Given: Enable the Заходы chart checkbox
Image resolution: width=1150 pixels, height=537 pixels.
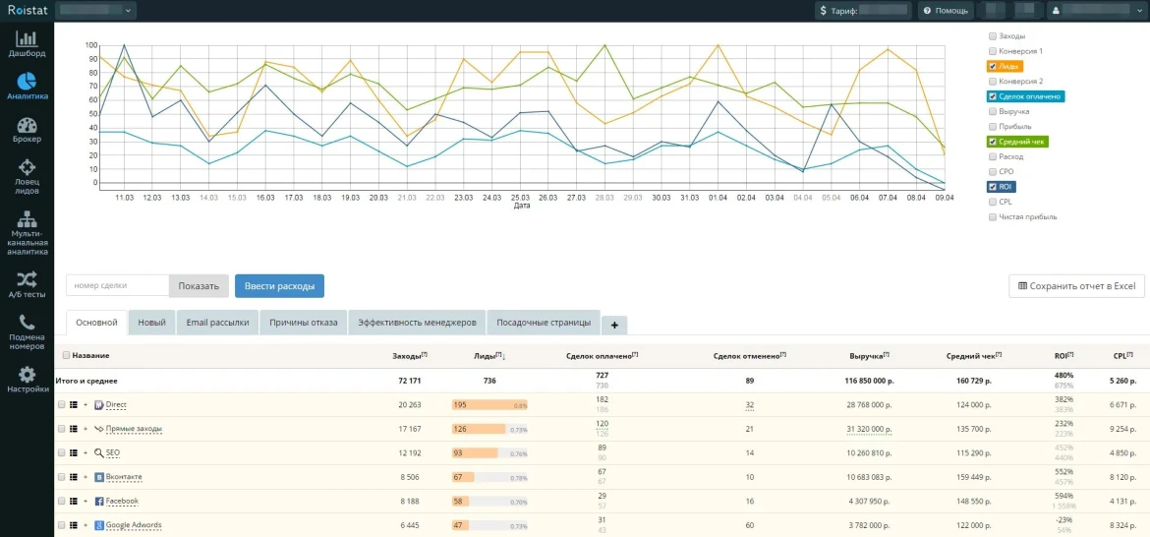Looking at the screenshot, I should [x=993, y=36].
